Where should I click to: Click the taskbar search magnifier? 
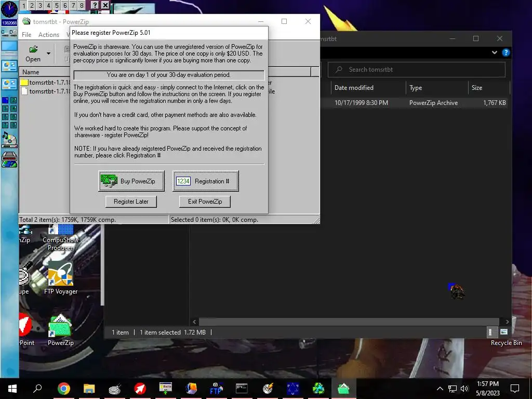click(37, 389)
